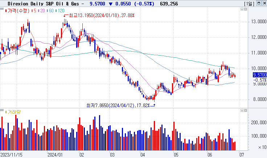Screen dimensions: 267x158
Task: Click the 60-day moving average legend
Action: [x=50, y=11]
